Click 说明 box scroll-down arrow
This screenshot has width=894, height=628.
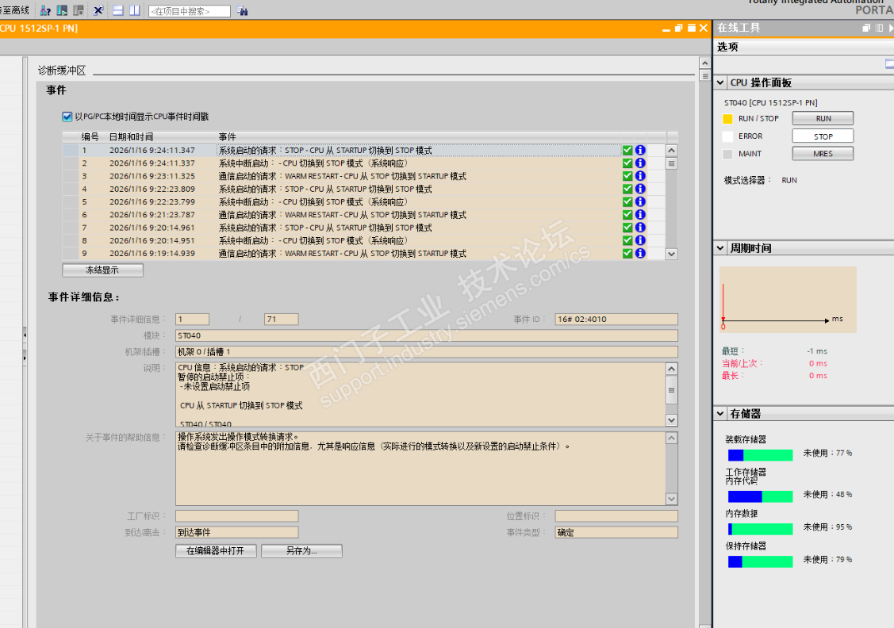672,420
